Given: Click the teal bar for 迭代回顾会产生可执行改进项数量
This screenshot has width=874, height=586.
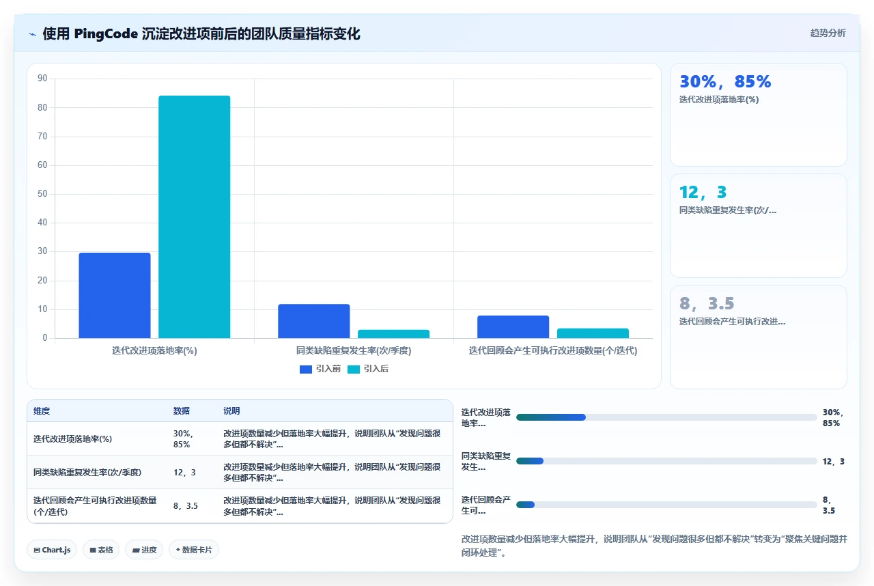Looking at the screenshot, I should click(x=593, y=333).
